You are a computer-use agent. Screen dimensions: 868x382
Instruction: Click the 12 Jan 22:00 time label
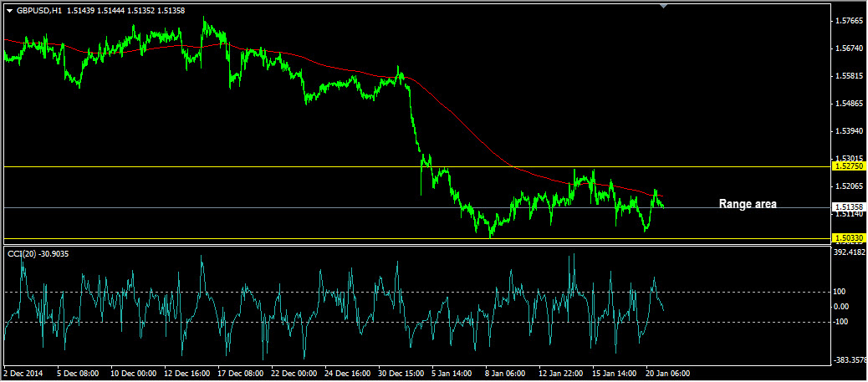click(x=561, y=373)
